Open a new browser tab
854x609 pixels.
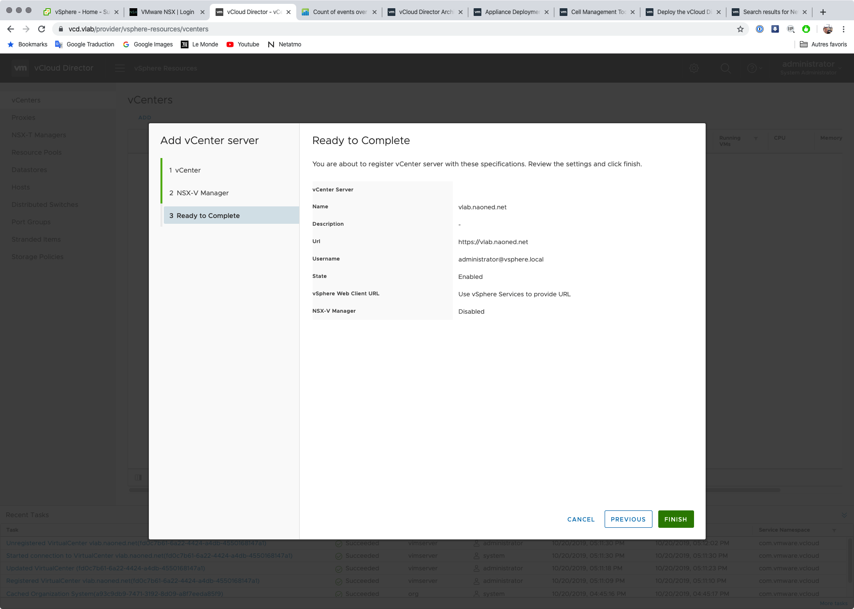tap(823, 12)
